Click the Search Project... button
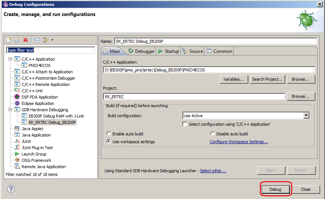The image size is (325, 199). click(x=267, y=79)
